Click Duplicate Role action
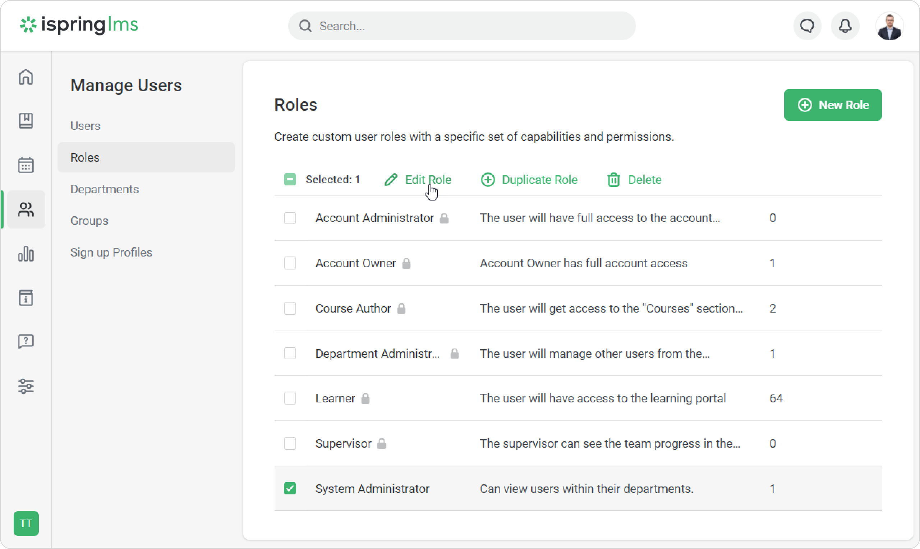 coord(529,180)
